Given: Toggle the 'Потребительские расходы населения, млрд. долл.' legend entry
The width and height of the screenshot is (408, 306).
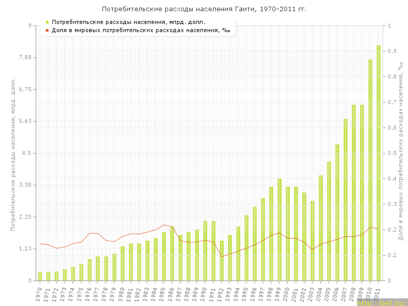Looking at the screenshot, I should pos(129,22).
